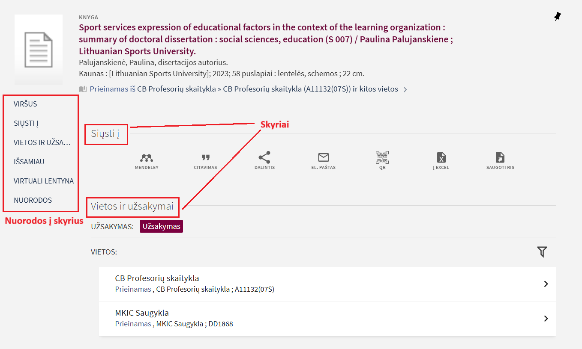Select NUORODOS in the side menu
The height and width of the screenshot is (349, 582).
tap(33, 200)
